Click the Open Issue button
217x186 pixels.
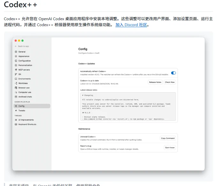[x=170, y=147]
